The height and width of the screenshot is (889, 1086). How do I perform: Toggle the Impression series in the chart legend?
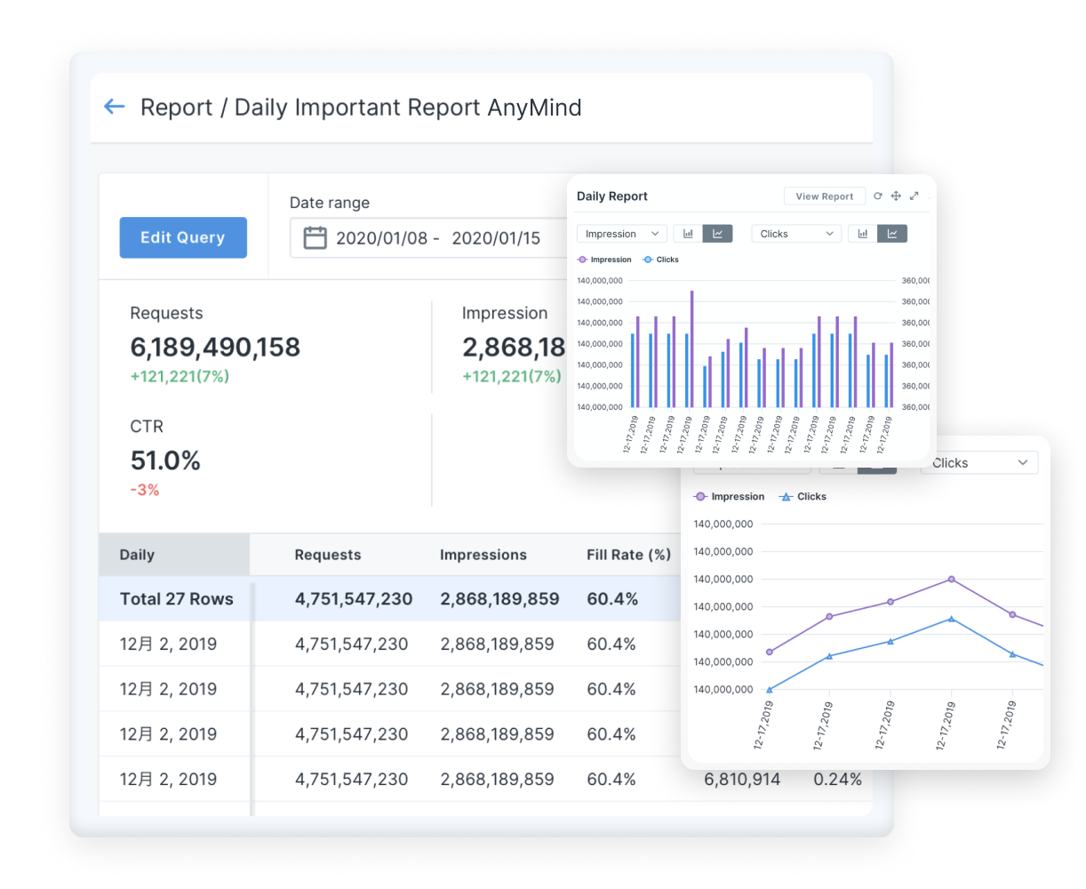click(605, 259)
